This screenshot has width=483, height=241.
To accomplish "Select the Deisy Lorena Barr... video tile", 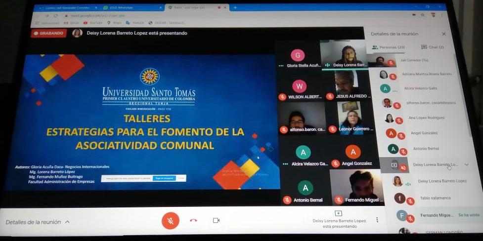I will (345, 54).
